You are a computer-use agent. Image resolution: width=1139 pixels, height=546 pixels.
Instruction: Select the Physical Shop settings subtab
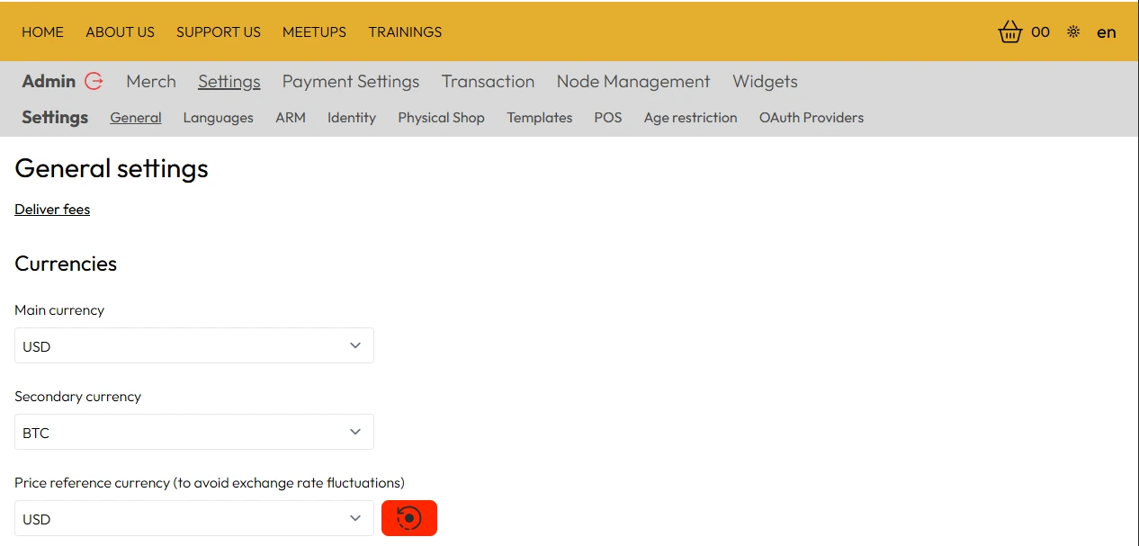(x=441, y=118)
